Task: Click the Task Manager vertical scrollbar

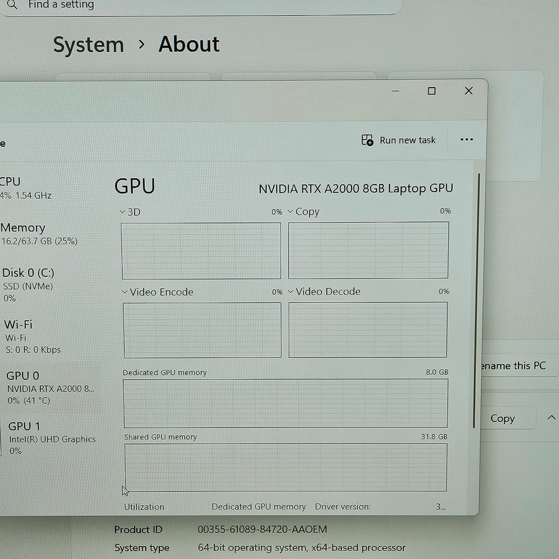Action: [476, 300]
